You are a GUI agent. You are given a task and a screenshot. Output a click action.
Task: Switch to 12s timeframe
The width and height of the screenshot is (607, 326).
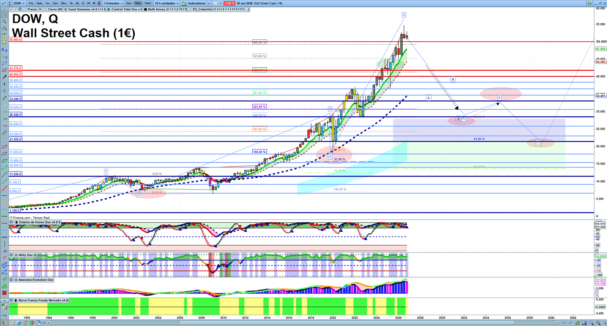coord(31,3)
